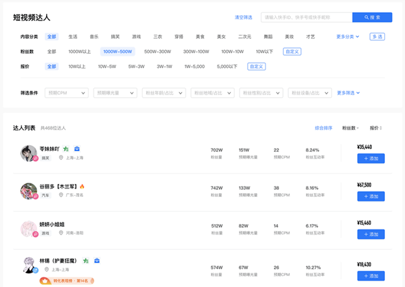Click the location pin in the 574W row
The image size is (405, 287).
[x=47, y=270]
